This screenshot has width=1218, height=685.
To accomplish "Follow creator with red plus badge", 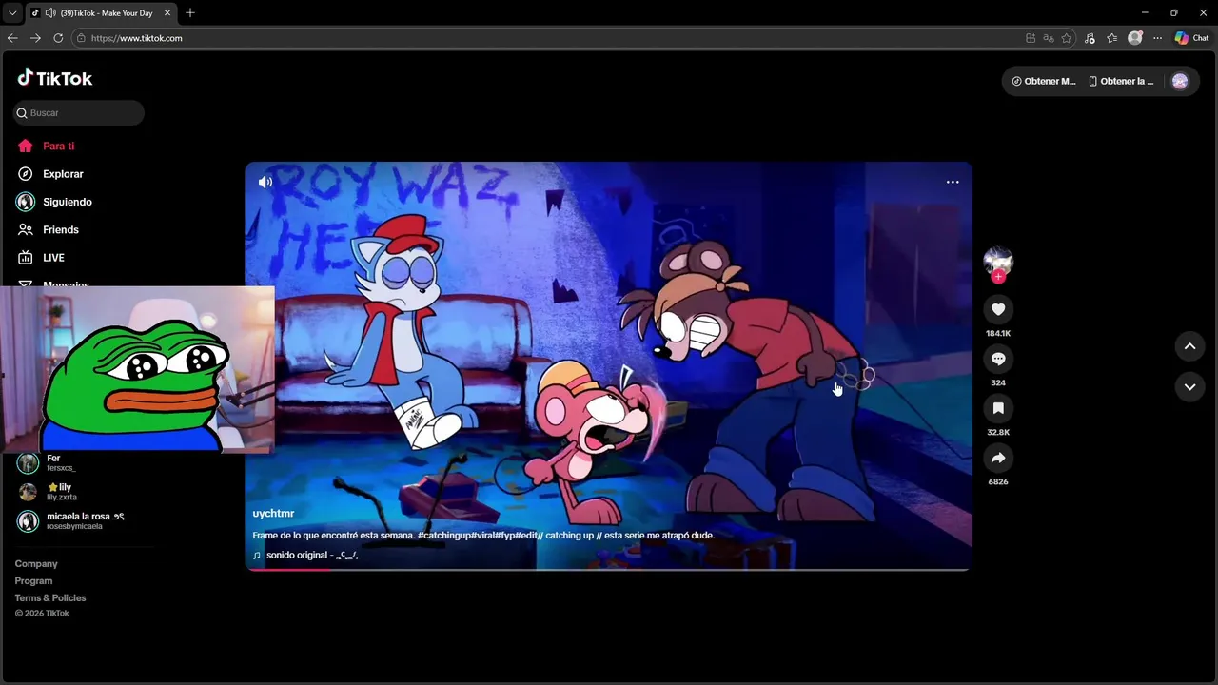I will (x=998, y=277).
